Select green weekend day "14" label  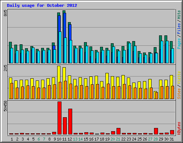(80, 139)
